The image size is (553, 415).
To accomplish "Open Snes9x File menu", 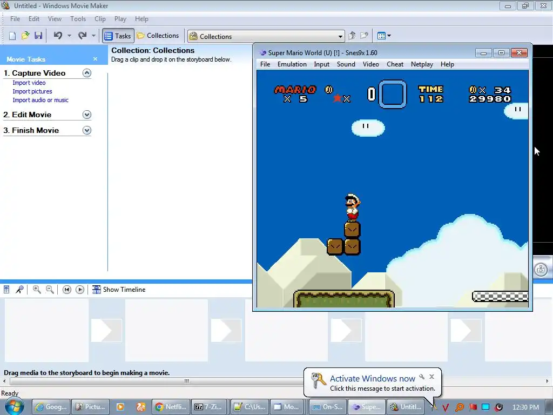I will 265,64.
